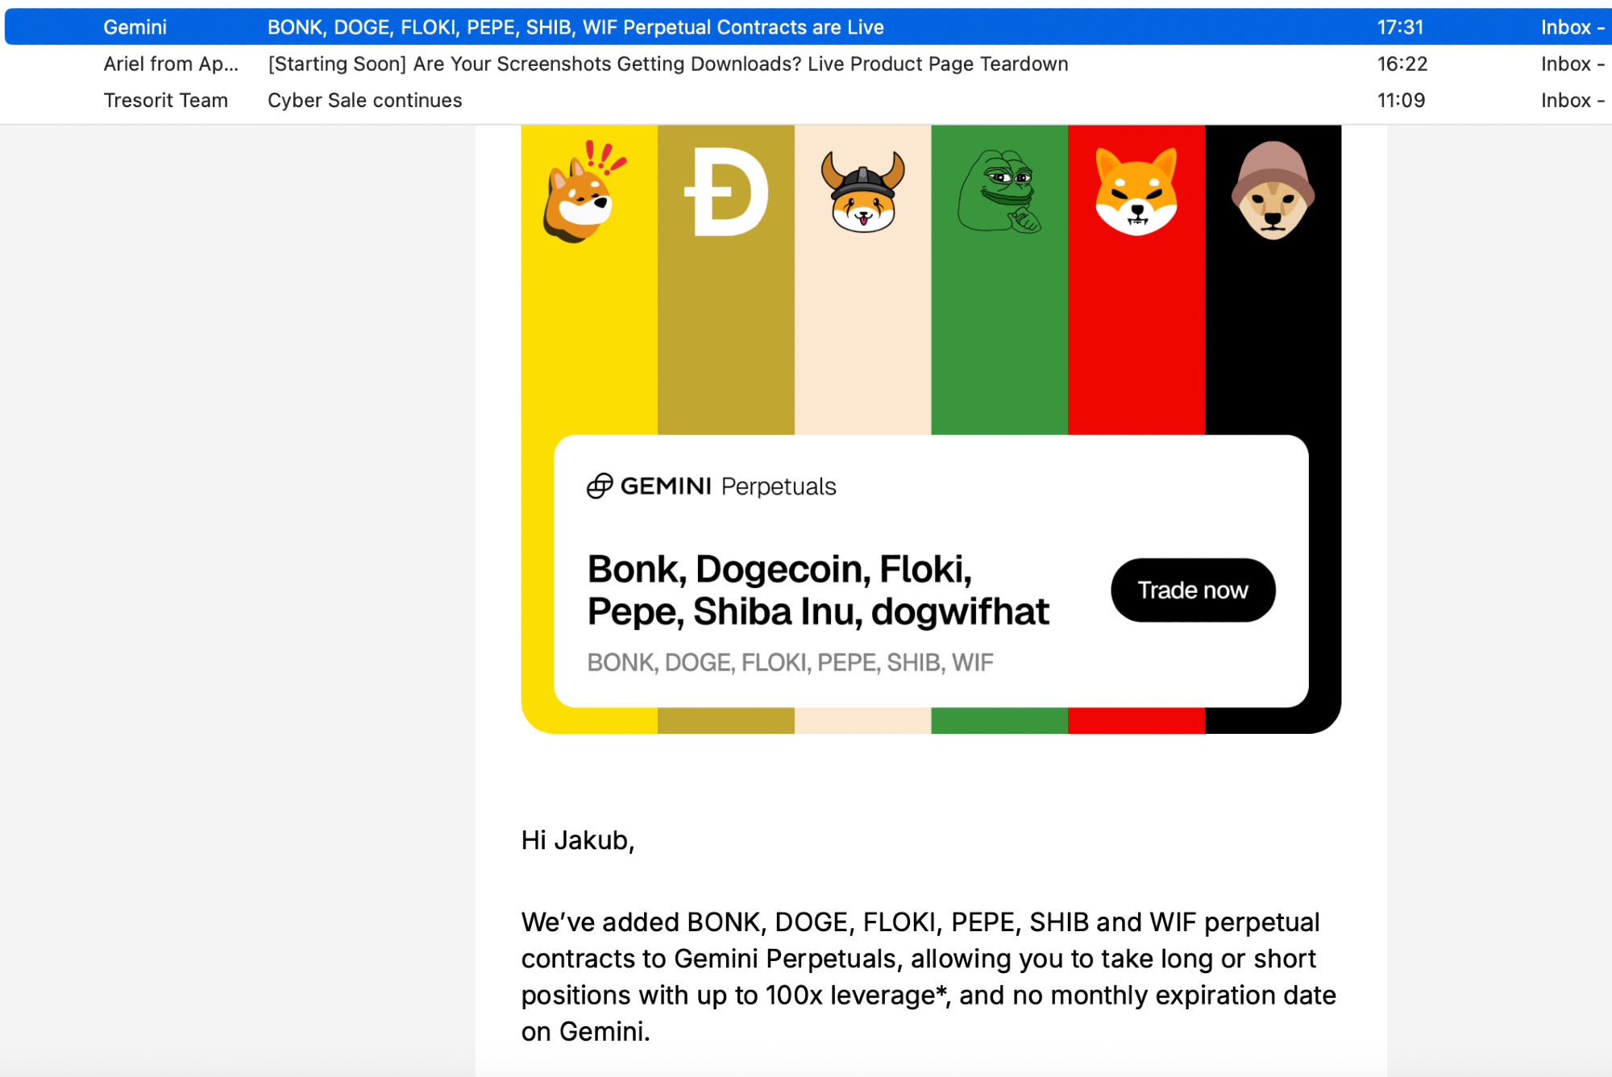The width and height of the screenshot is (1612, 1077).
Task: Click the Pepe frog icon
Action: 999,193
